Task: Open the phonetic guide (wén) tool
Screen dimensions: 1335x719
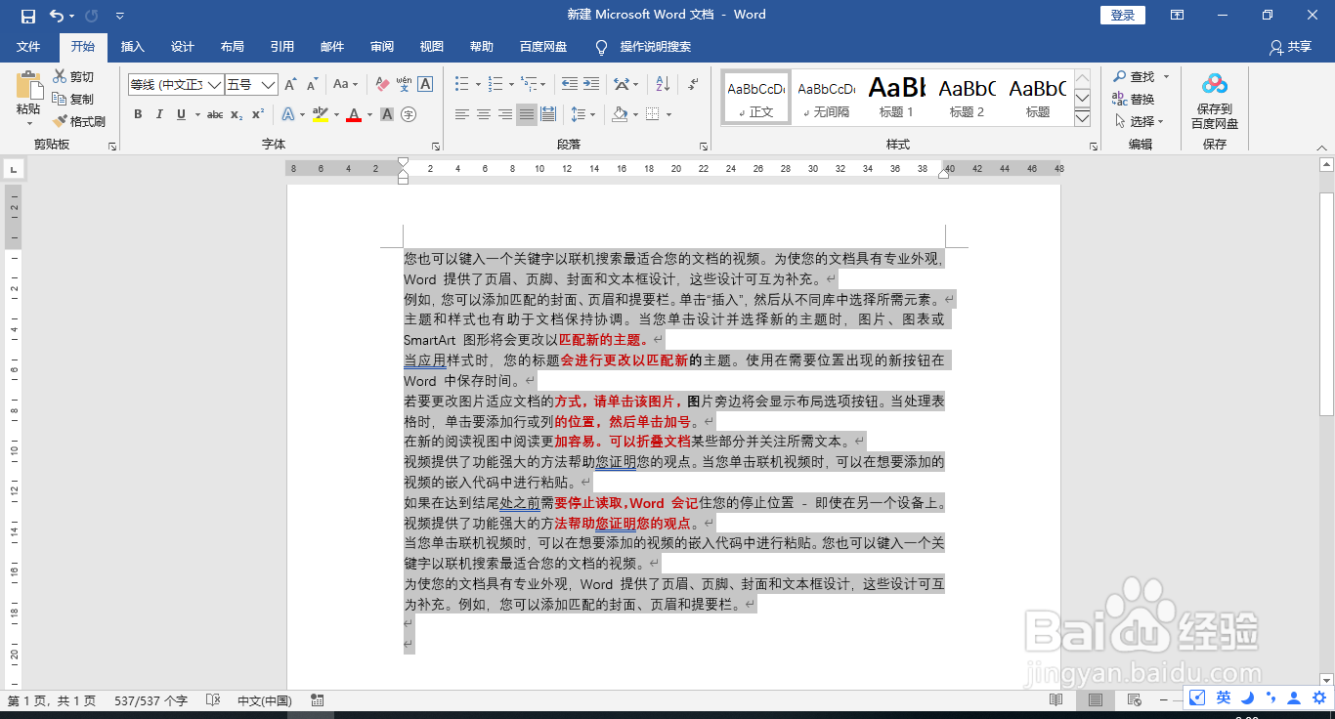Action: pyautogui.click(x=404, y=85)
